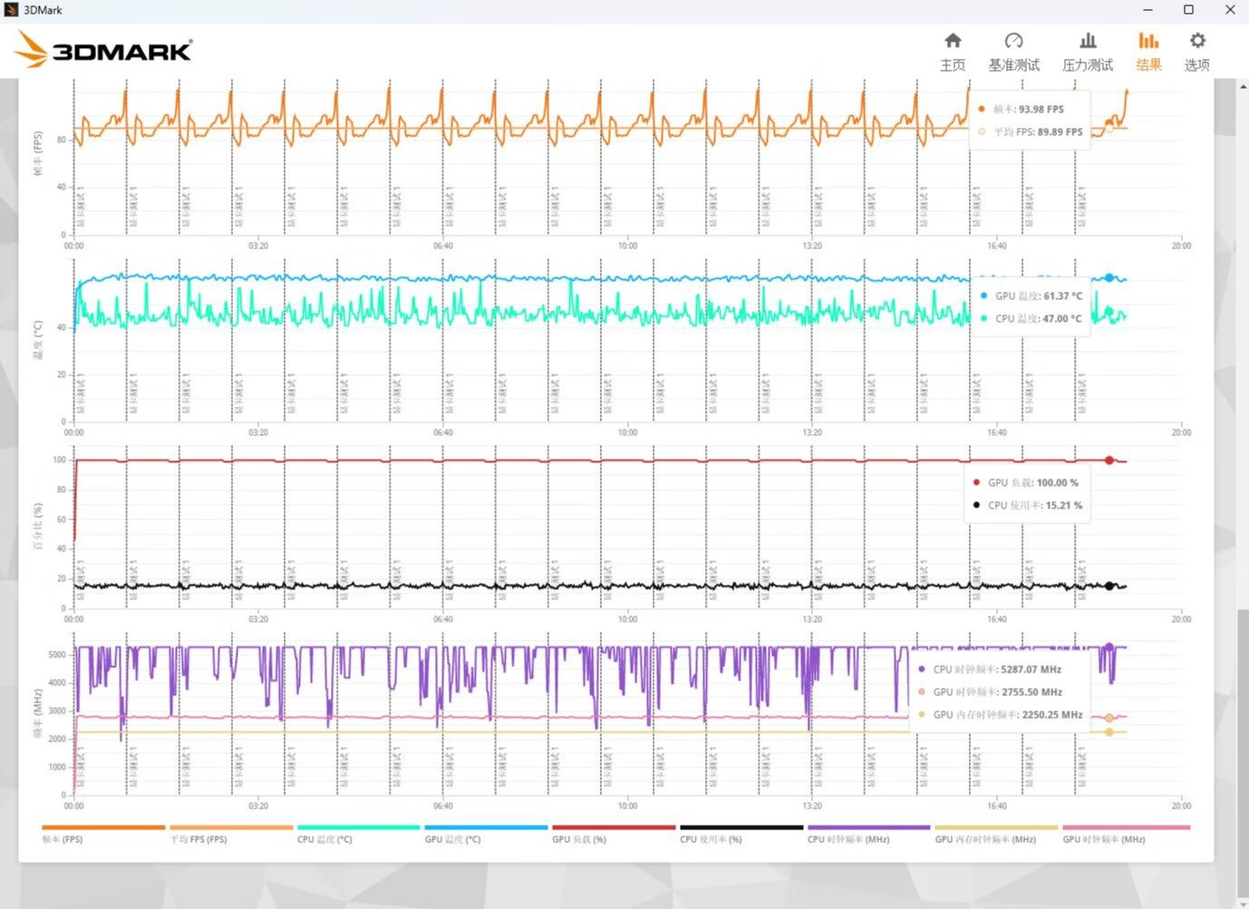The image size is (1249, 909).
Task: Click the blue GPU temperature data point
Action: (1109, 278)
